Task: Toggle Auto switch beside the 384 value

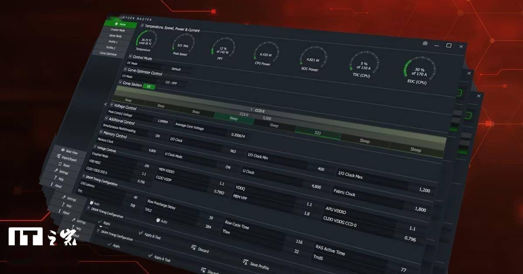Action: (161, 221)
